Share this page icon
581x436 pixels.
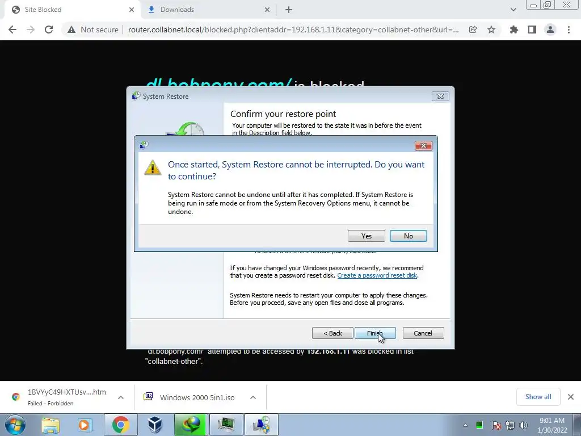tap(473, 30)
